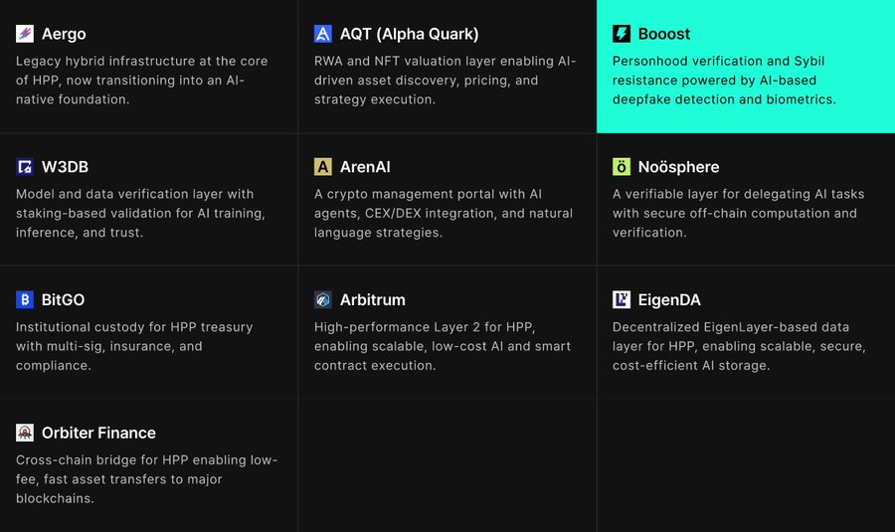Click the Noösphere green ö icon
Screen dimensions: 895x532
(622, 167)
